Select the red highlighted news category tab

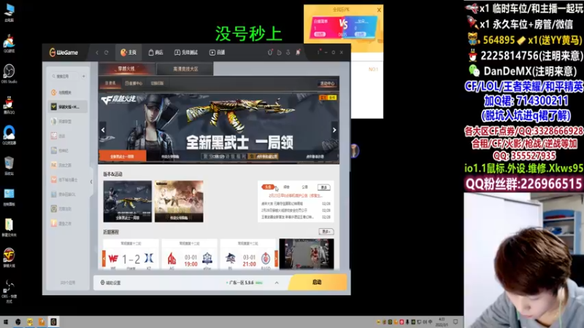(x=268, y=187)
